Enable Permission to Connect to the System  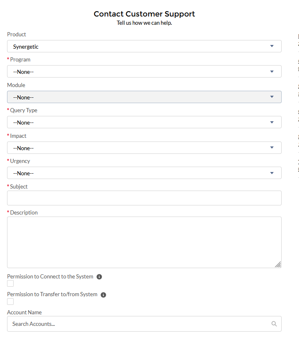tap(10, 283)
